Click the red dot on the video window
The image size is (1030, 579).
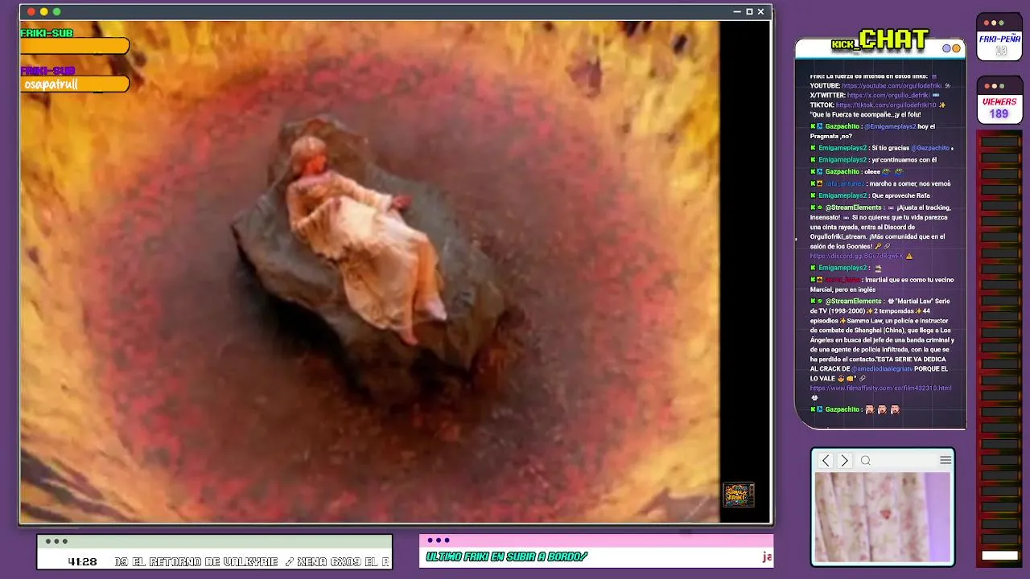(x=31, y=12)
